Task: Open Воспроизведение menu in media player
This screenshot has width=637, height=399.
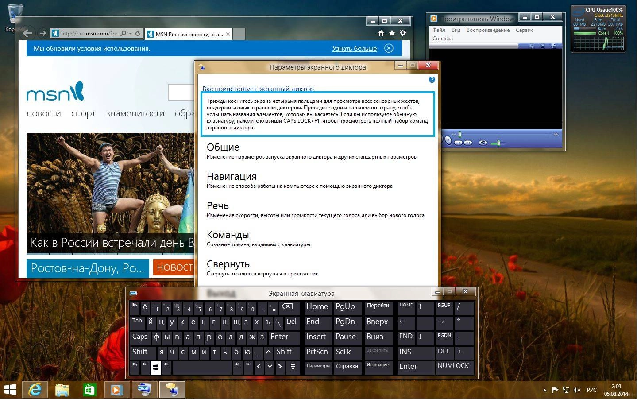Action: tap(488, 30)
